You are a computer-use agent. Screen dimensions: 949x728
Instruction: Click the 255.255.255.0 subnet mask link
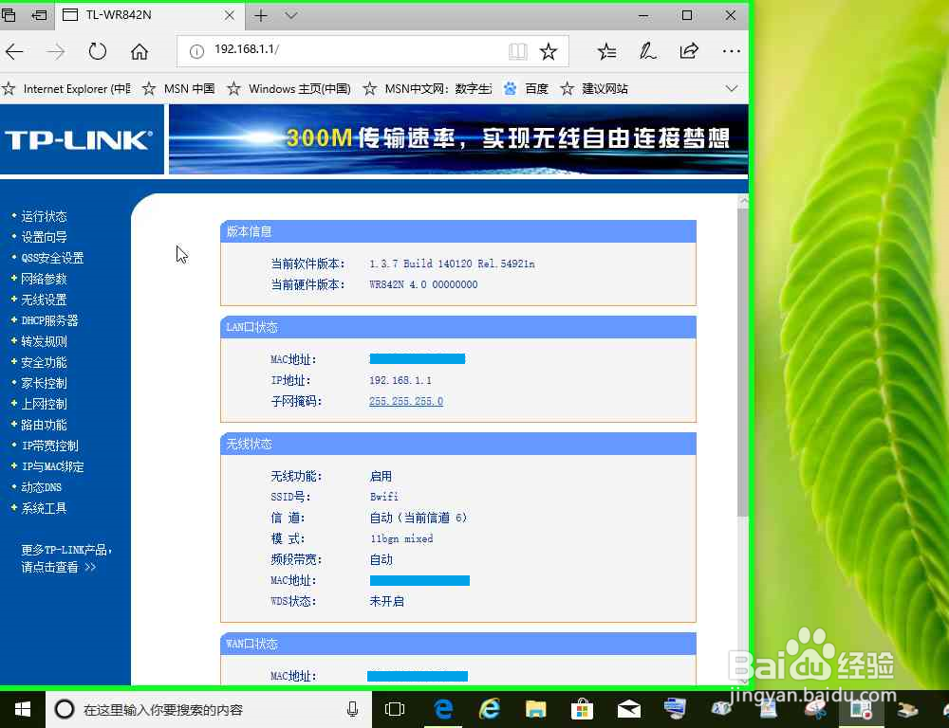coord(406,401)
